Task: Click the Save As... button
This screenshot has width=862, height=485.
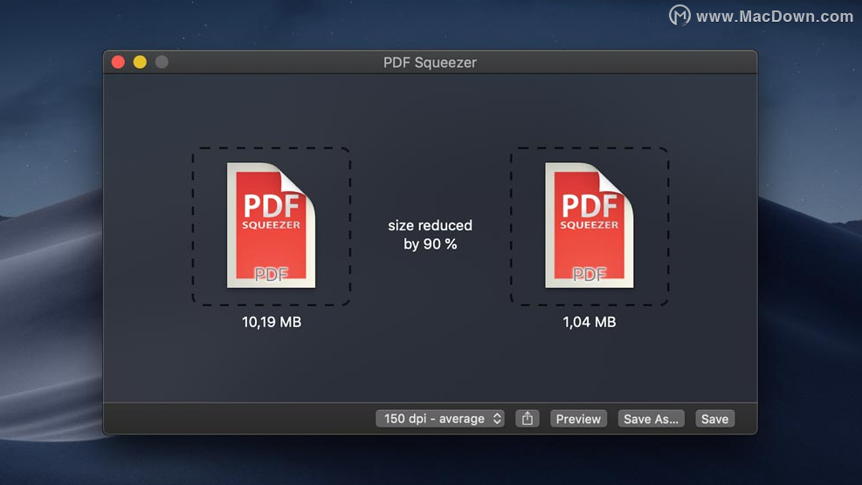Action: 651,419
